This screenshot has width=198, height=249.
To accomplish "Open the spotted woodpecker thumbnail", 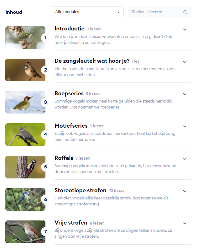I will 25,167.
